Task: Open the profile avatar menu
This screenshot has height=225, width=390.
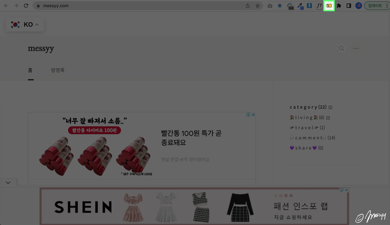Action: [358, 5]
